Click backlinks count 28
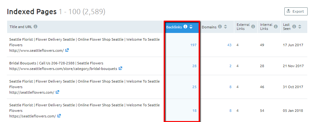 click(x=194, y=66)
